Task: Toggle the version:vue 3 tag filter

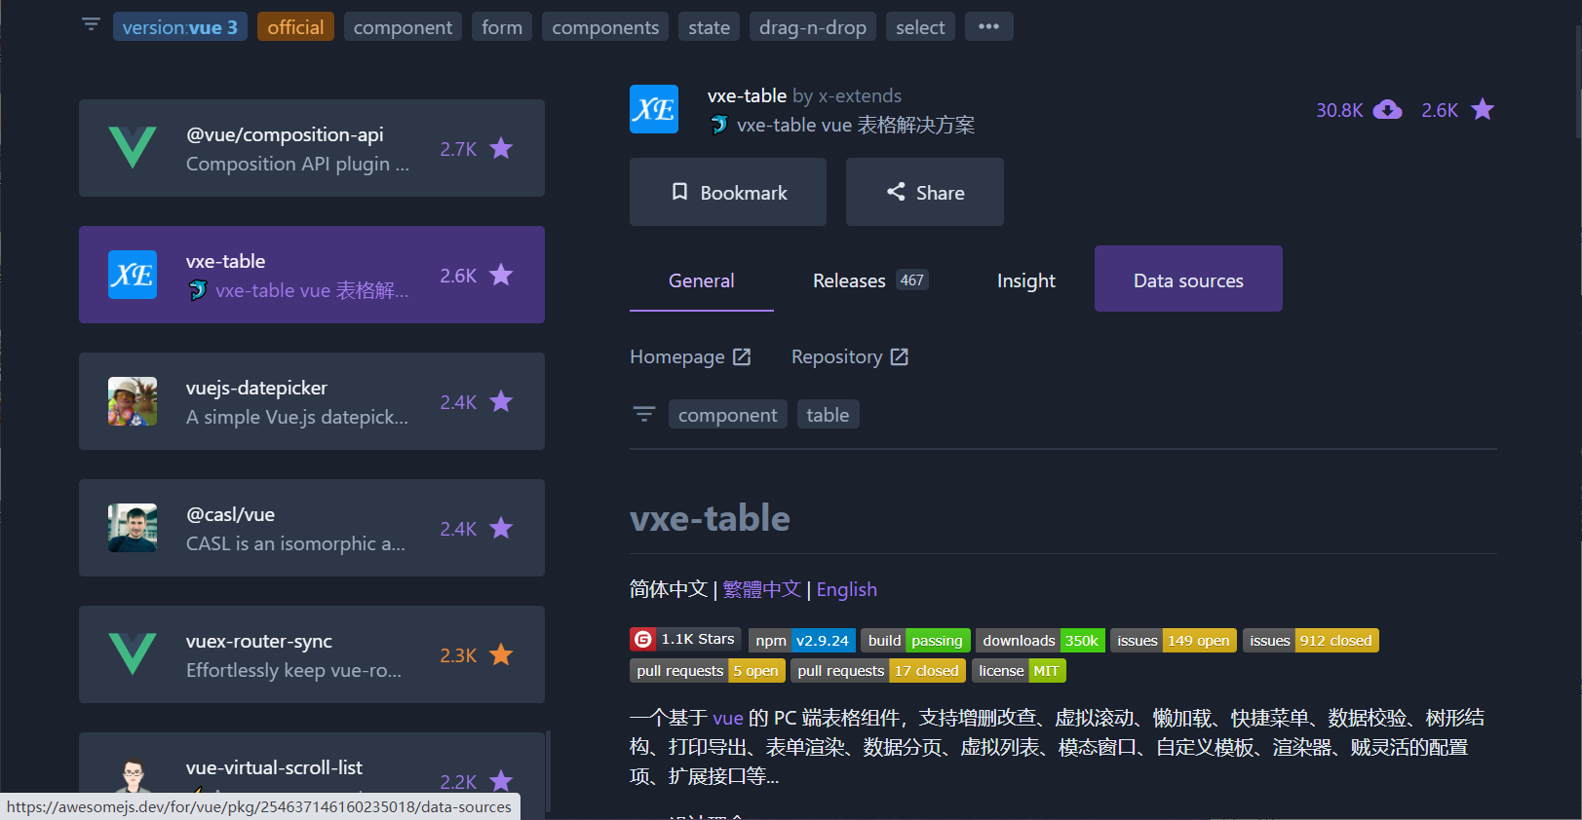Action: 180,27
